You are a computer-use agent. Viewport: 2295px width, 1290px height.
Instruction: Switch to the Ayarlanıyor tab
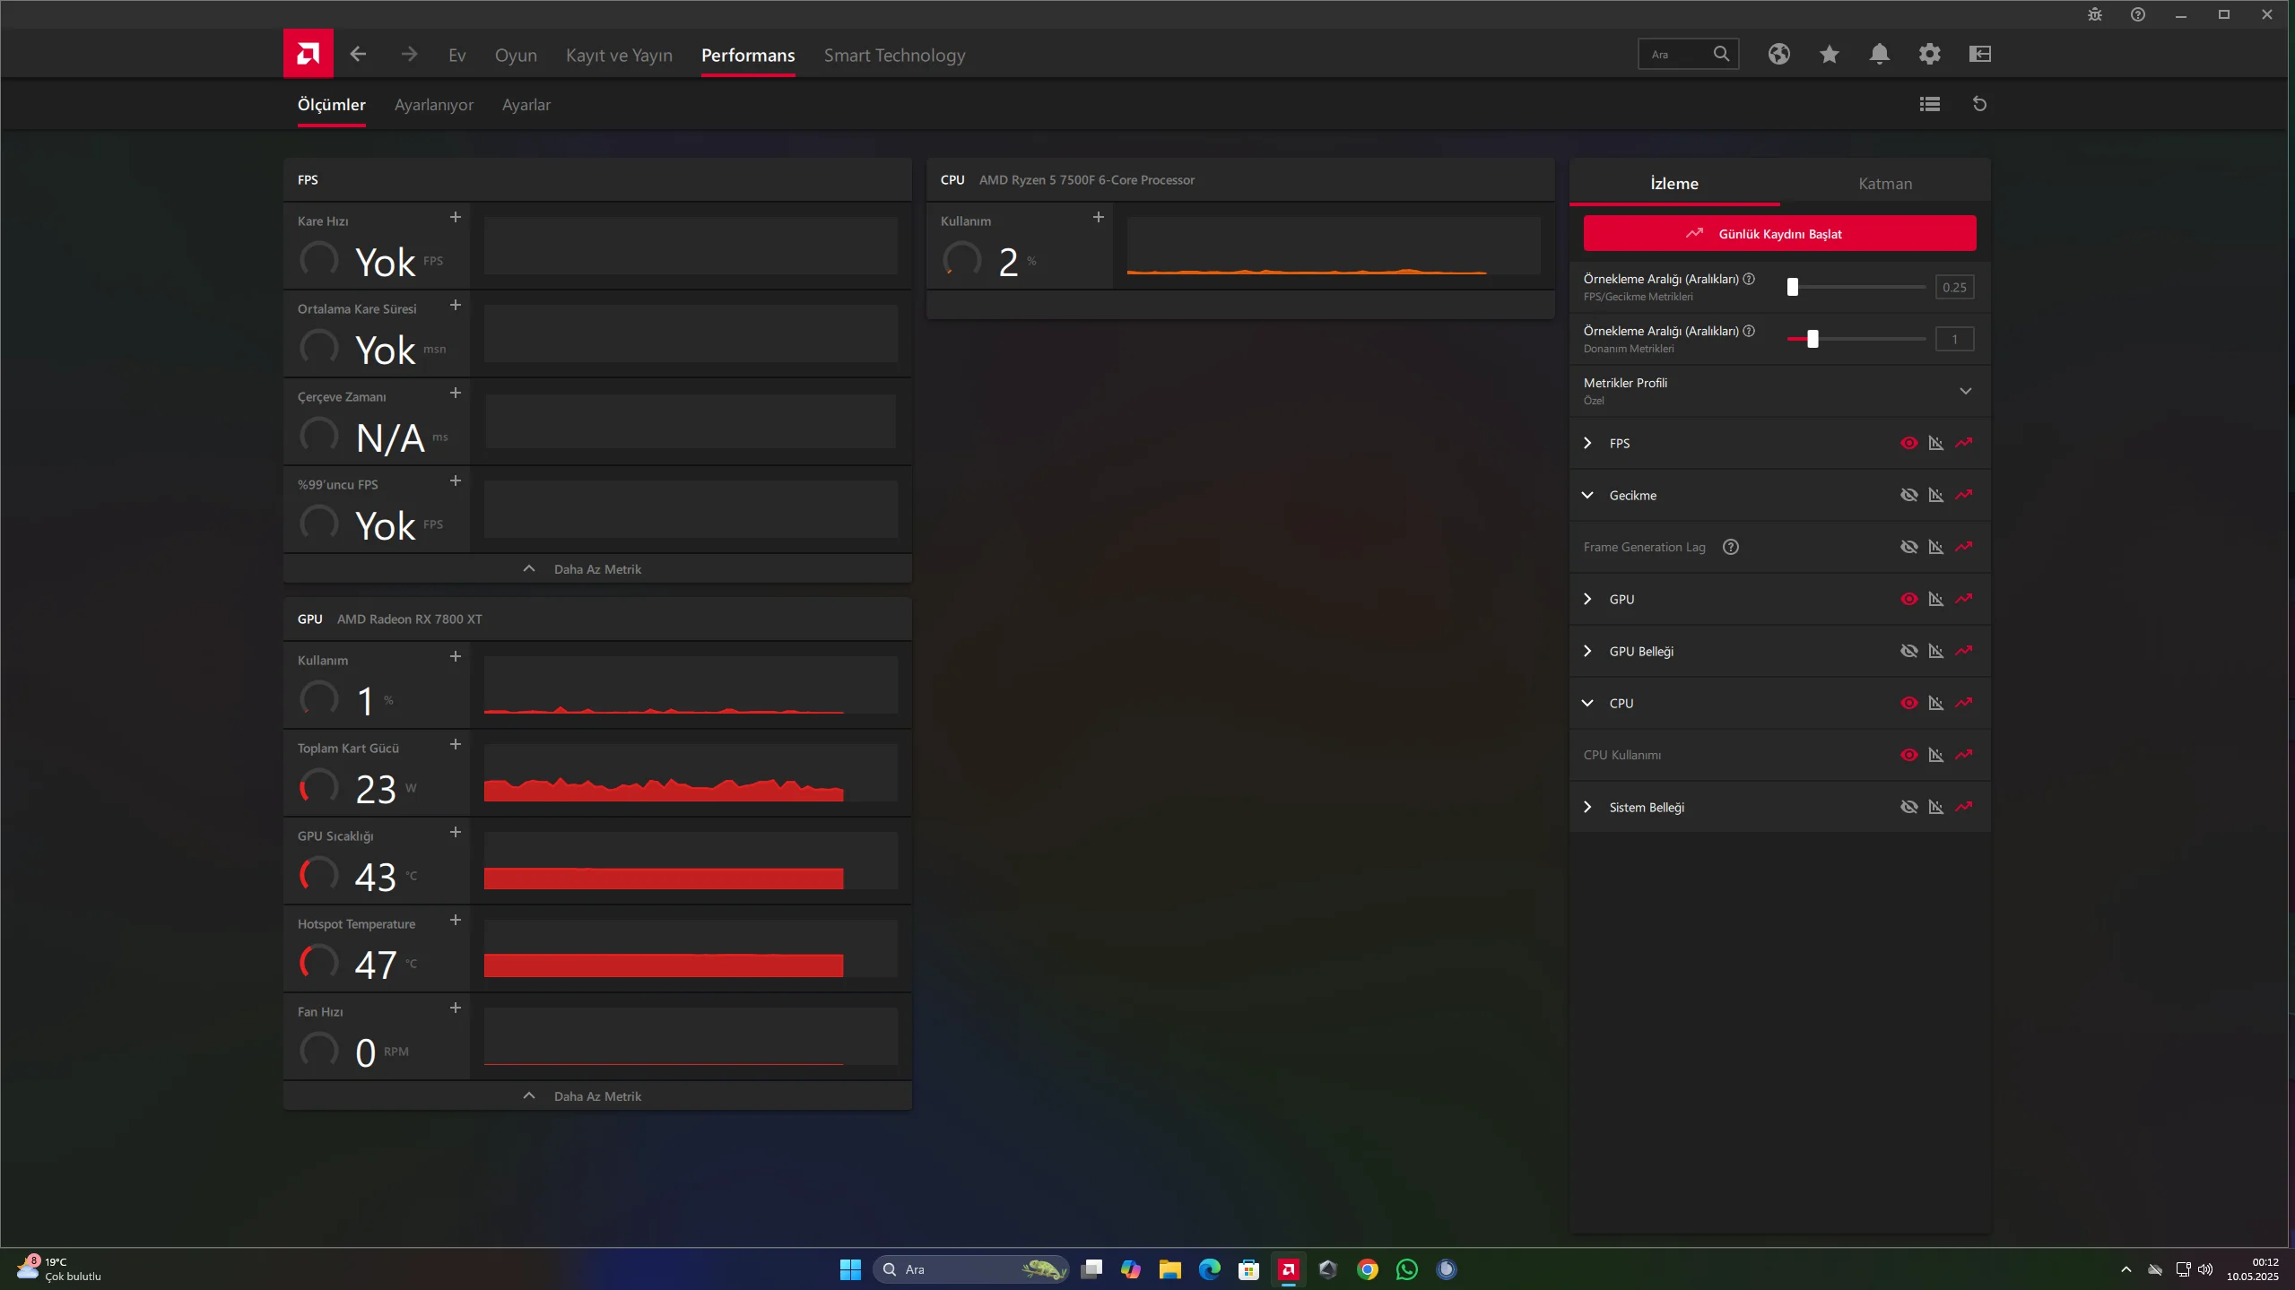433,105
